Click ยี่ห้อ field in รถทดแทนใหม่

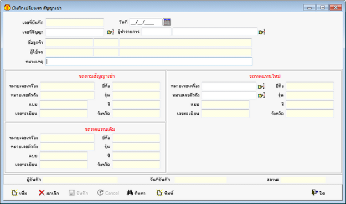(x=310, y=86)
